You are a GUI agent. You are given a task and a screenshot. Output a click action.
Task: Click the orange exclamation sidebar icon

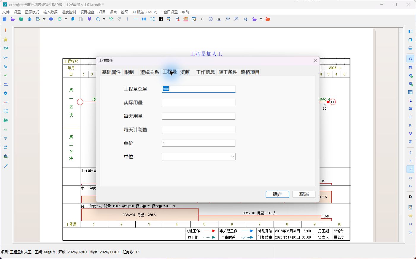point(6,30)
